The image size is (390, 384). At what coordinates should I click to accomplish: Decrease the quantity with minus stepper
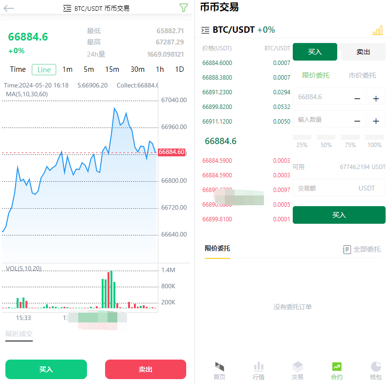point(357,121)
